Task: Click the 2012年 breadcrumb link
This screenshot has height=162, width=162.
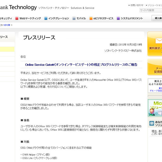Action: click(x=7, y=25)
